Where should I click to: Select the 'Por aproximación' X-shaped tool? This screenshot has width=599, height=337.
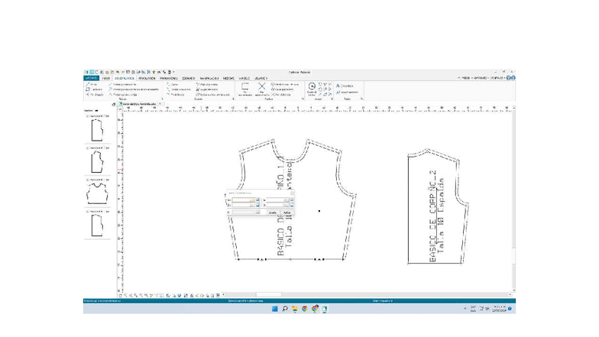[x=261, y=89]
